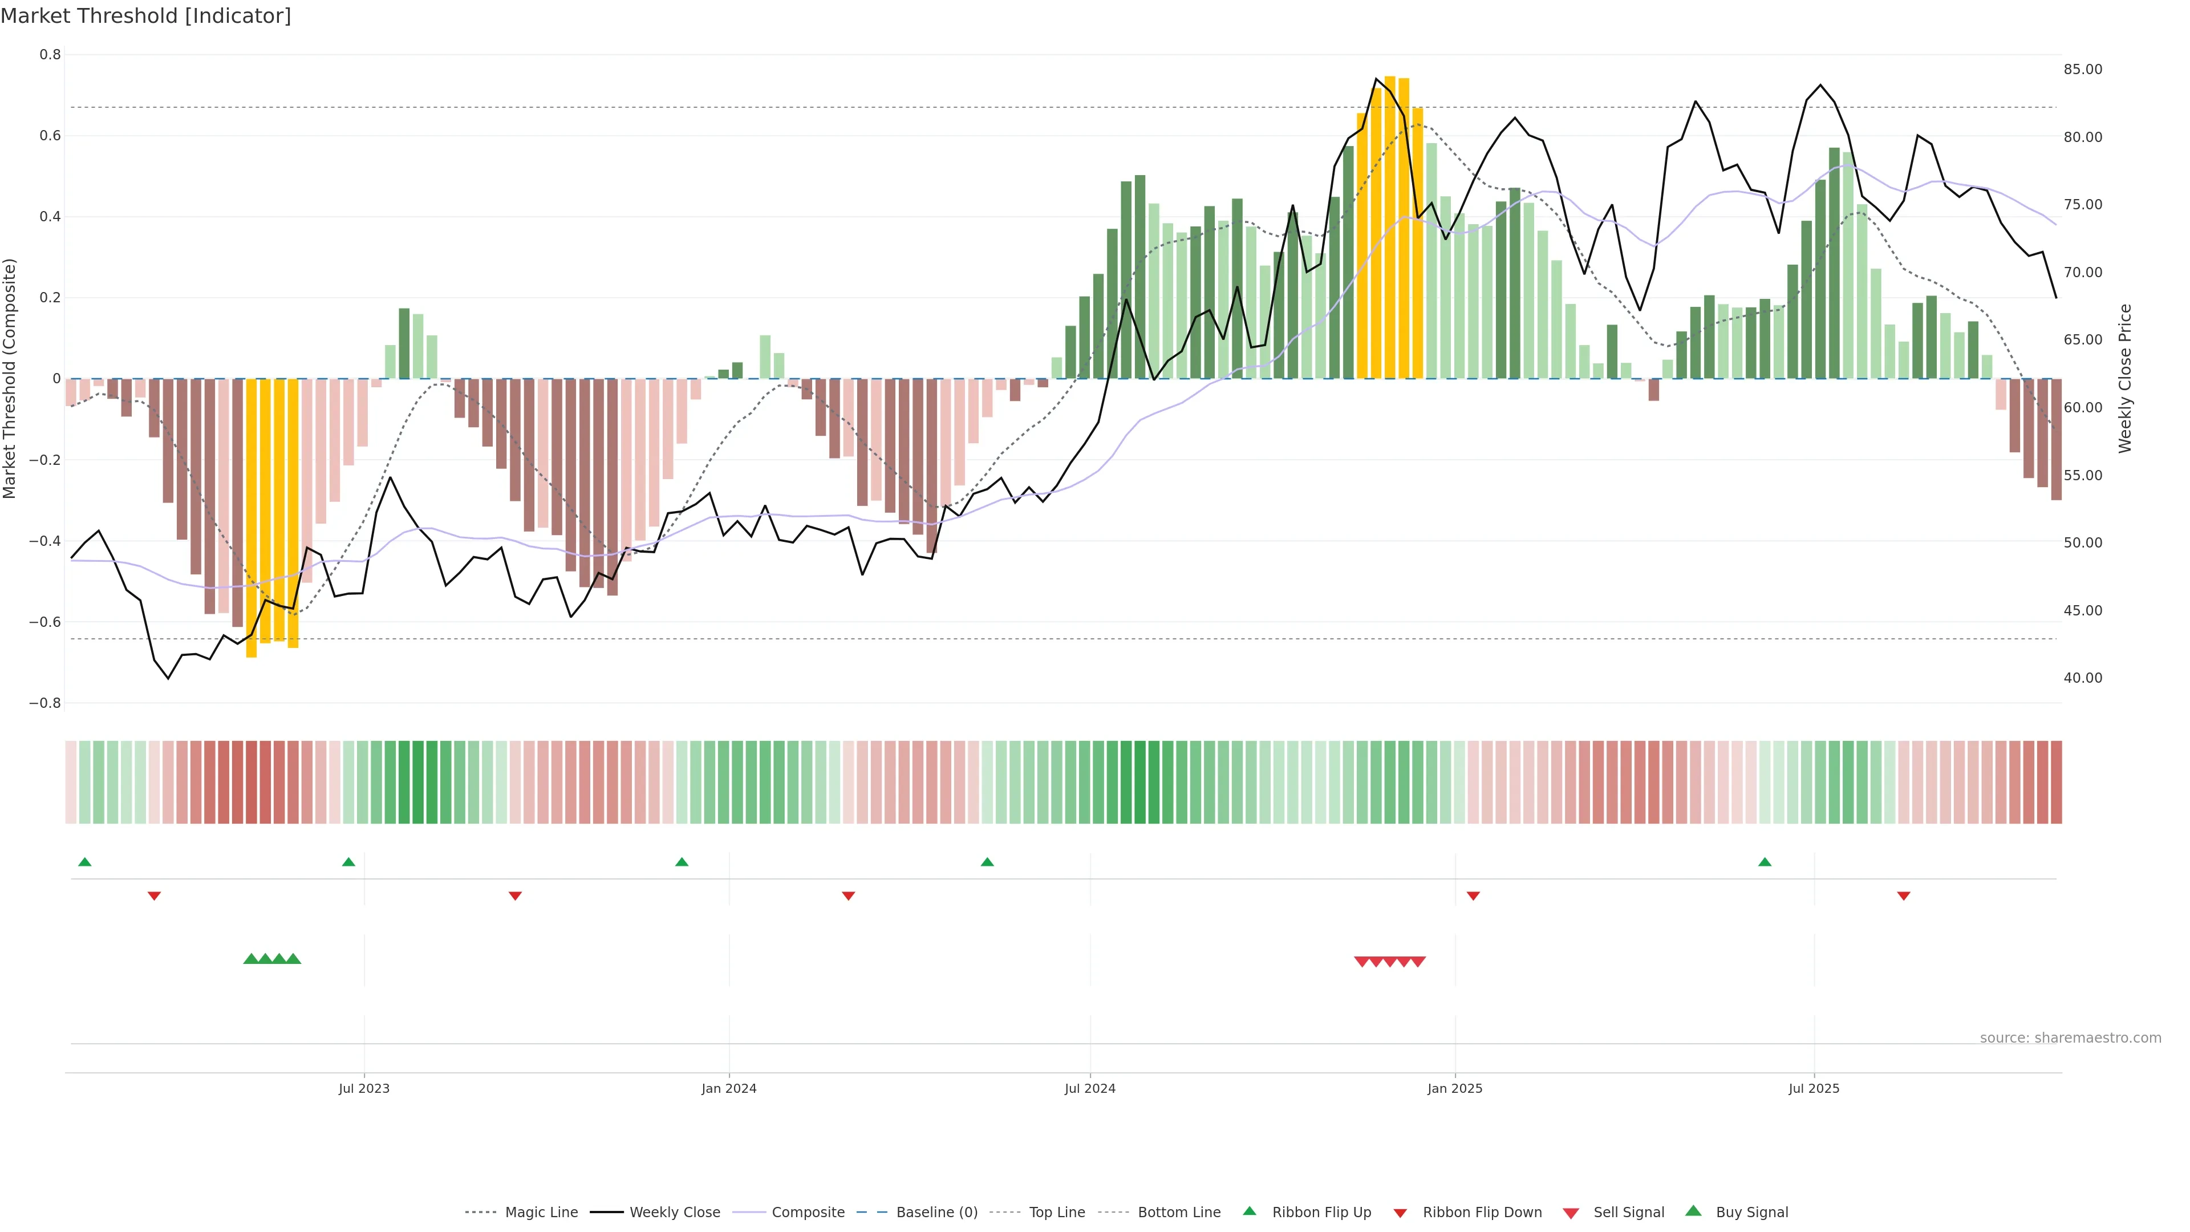
Task: Click the Ribbon Flip Up legend icon
Action: pyautogui.click(x=1249, y=1211)
